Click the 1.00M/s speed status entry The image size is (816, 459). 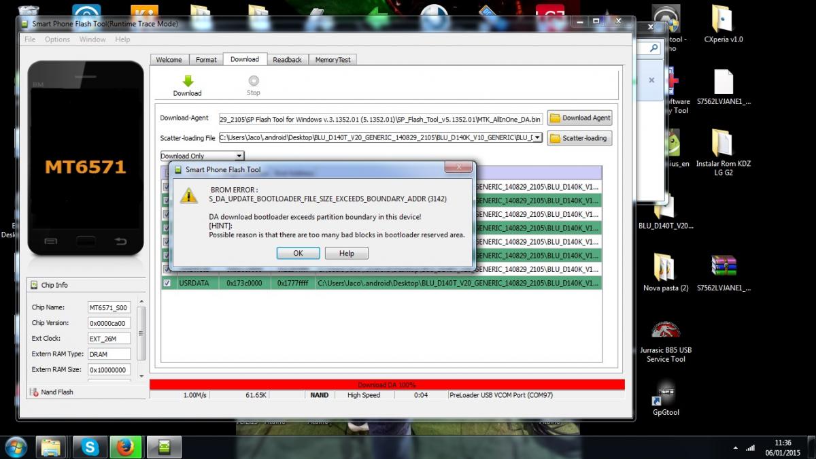click(195, 395)
